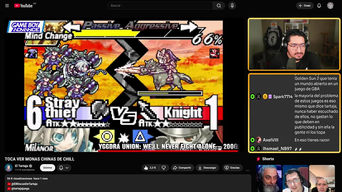
Task: Select the video title text
Action: tap(40, 159)
